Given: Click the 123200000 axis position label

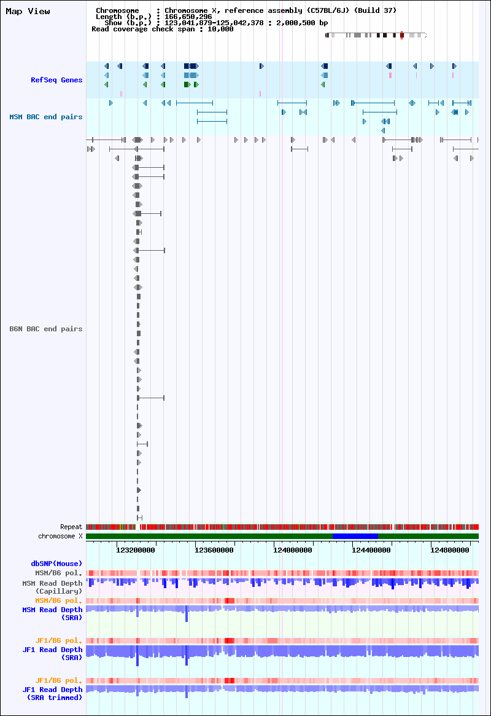Looking at the screenshot, I should (136, 550).
